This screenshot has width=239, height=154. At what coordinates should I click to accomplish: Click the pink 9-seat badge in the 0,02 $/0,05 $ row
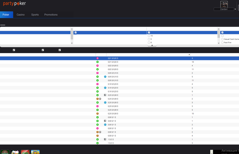(97, 66)
